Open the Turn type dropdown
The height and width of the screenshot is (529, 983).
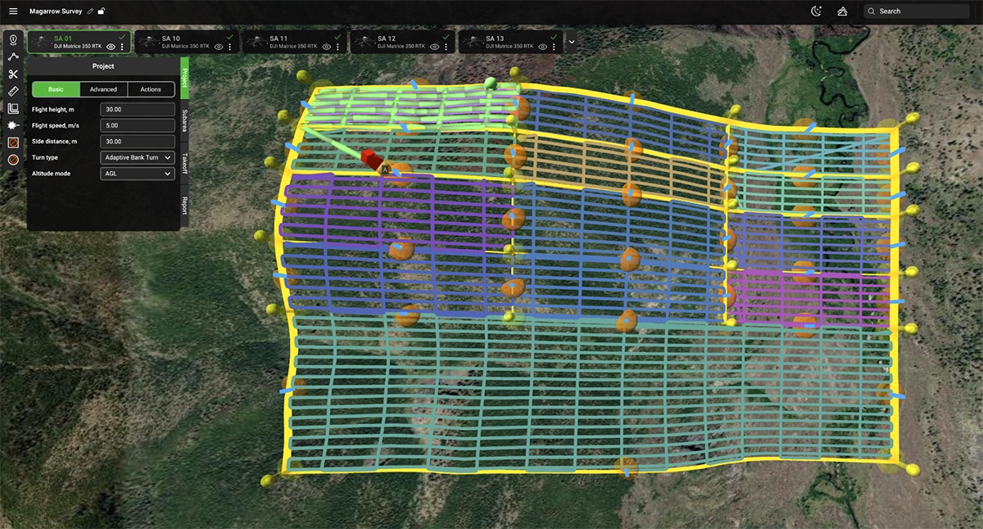click(x=138, y=157)
